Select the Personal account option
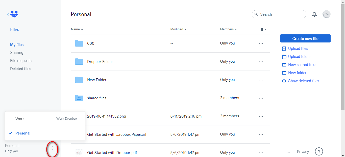Screen dimensions: 345x157 (23, 133)
